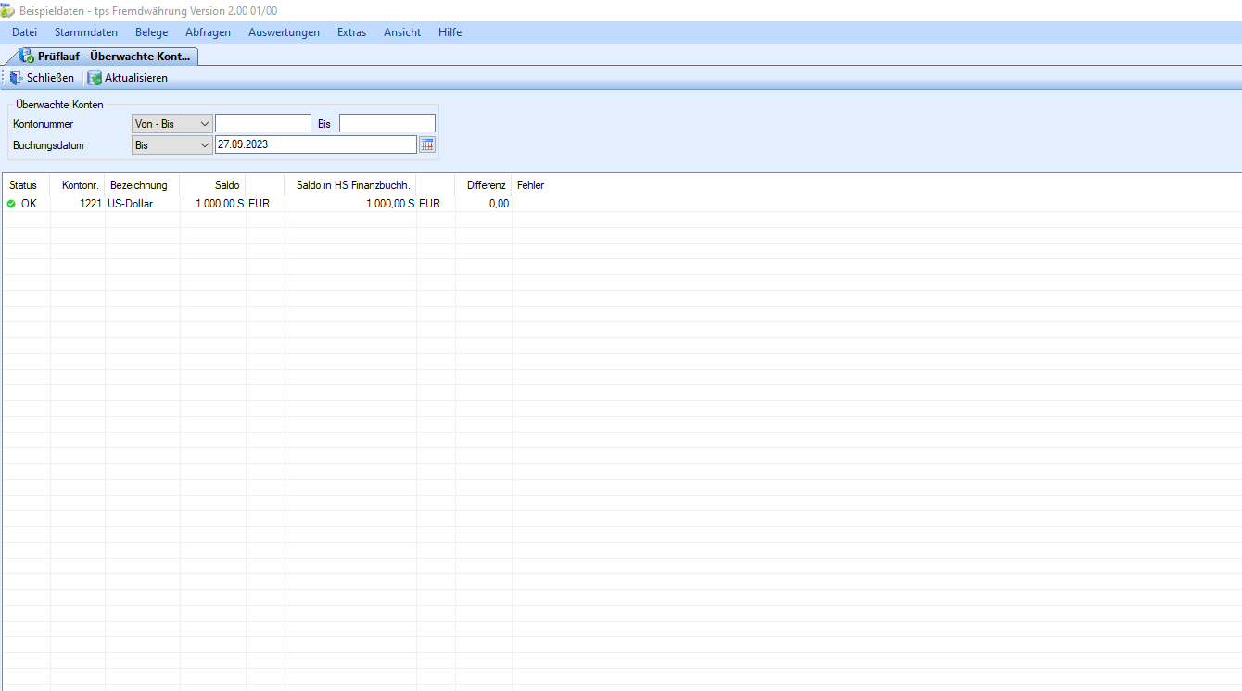Open the Belege menu
The width and height of the screenshot is (1242, 691).
click(152, 32)
